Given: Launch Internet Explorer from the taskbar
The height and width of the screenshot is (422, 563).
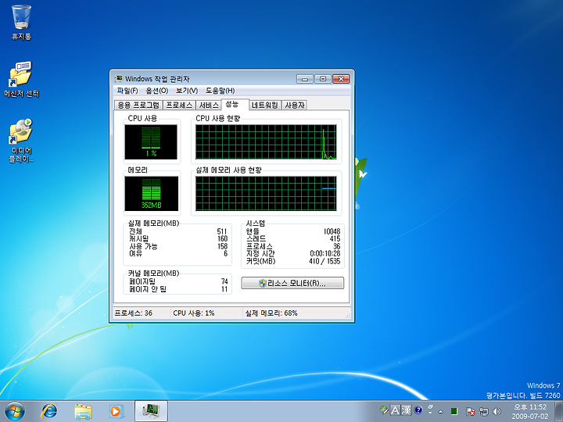Looking at the screenshot, I should coord(49,411).
